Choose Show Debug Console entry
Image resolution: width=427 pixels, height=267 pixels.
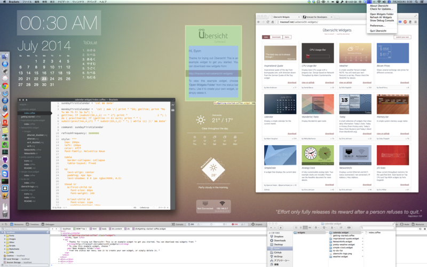click(x=382, y=20)
